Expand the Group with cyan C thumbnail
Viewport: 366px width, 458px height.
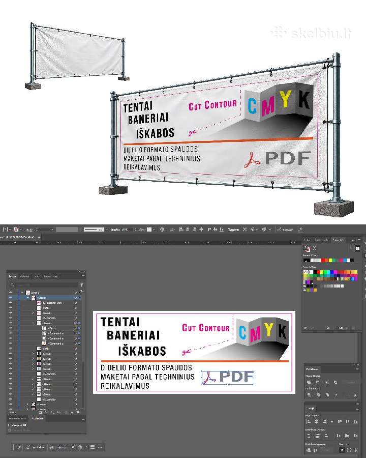(33, 368)
